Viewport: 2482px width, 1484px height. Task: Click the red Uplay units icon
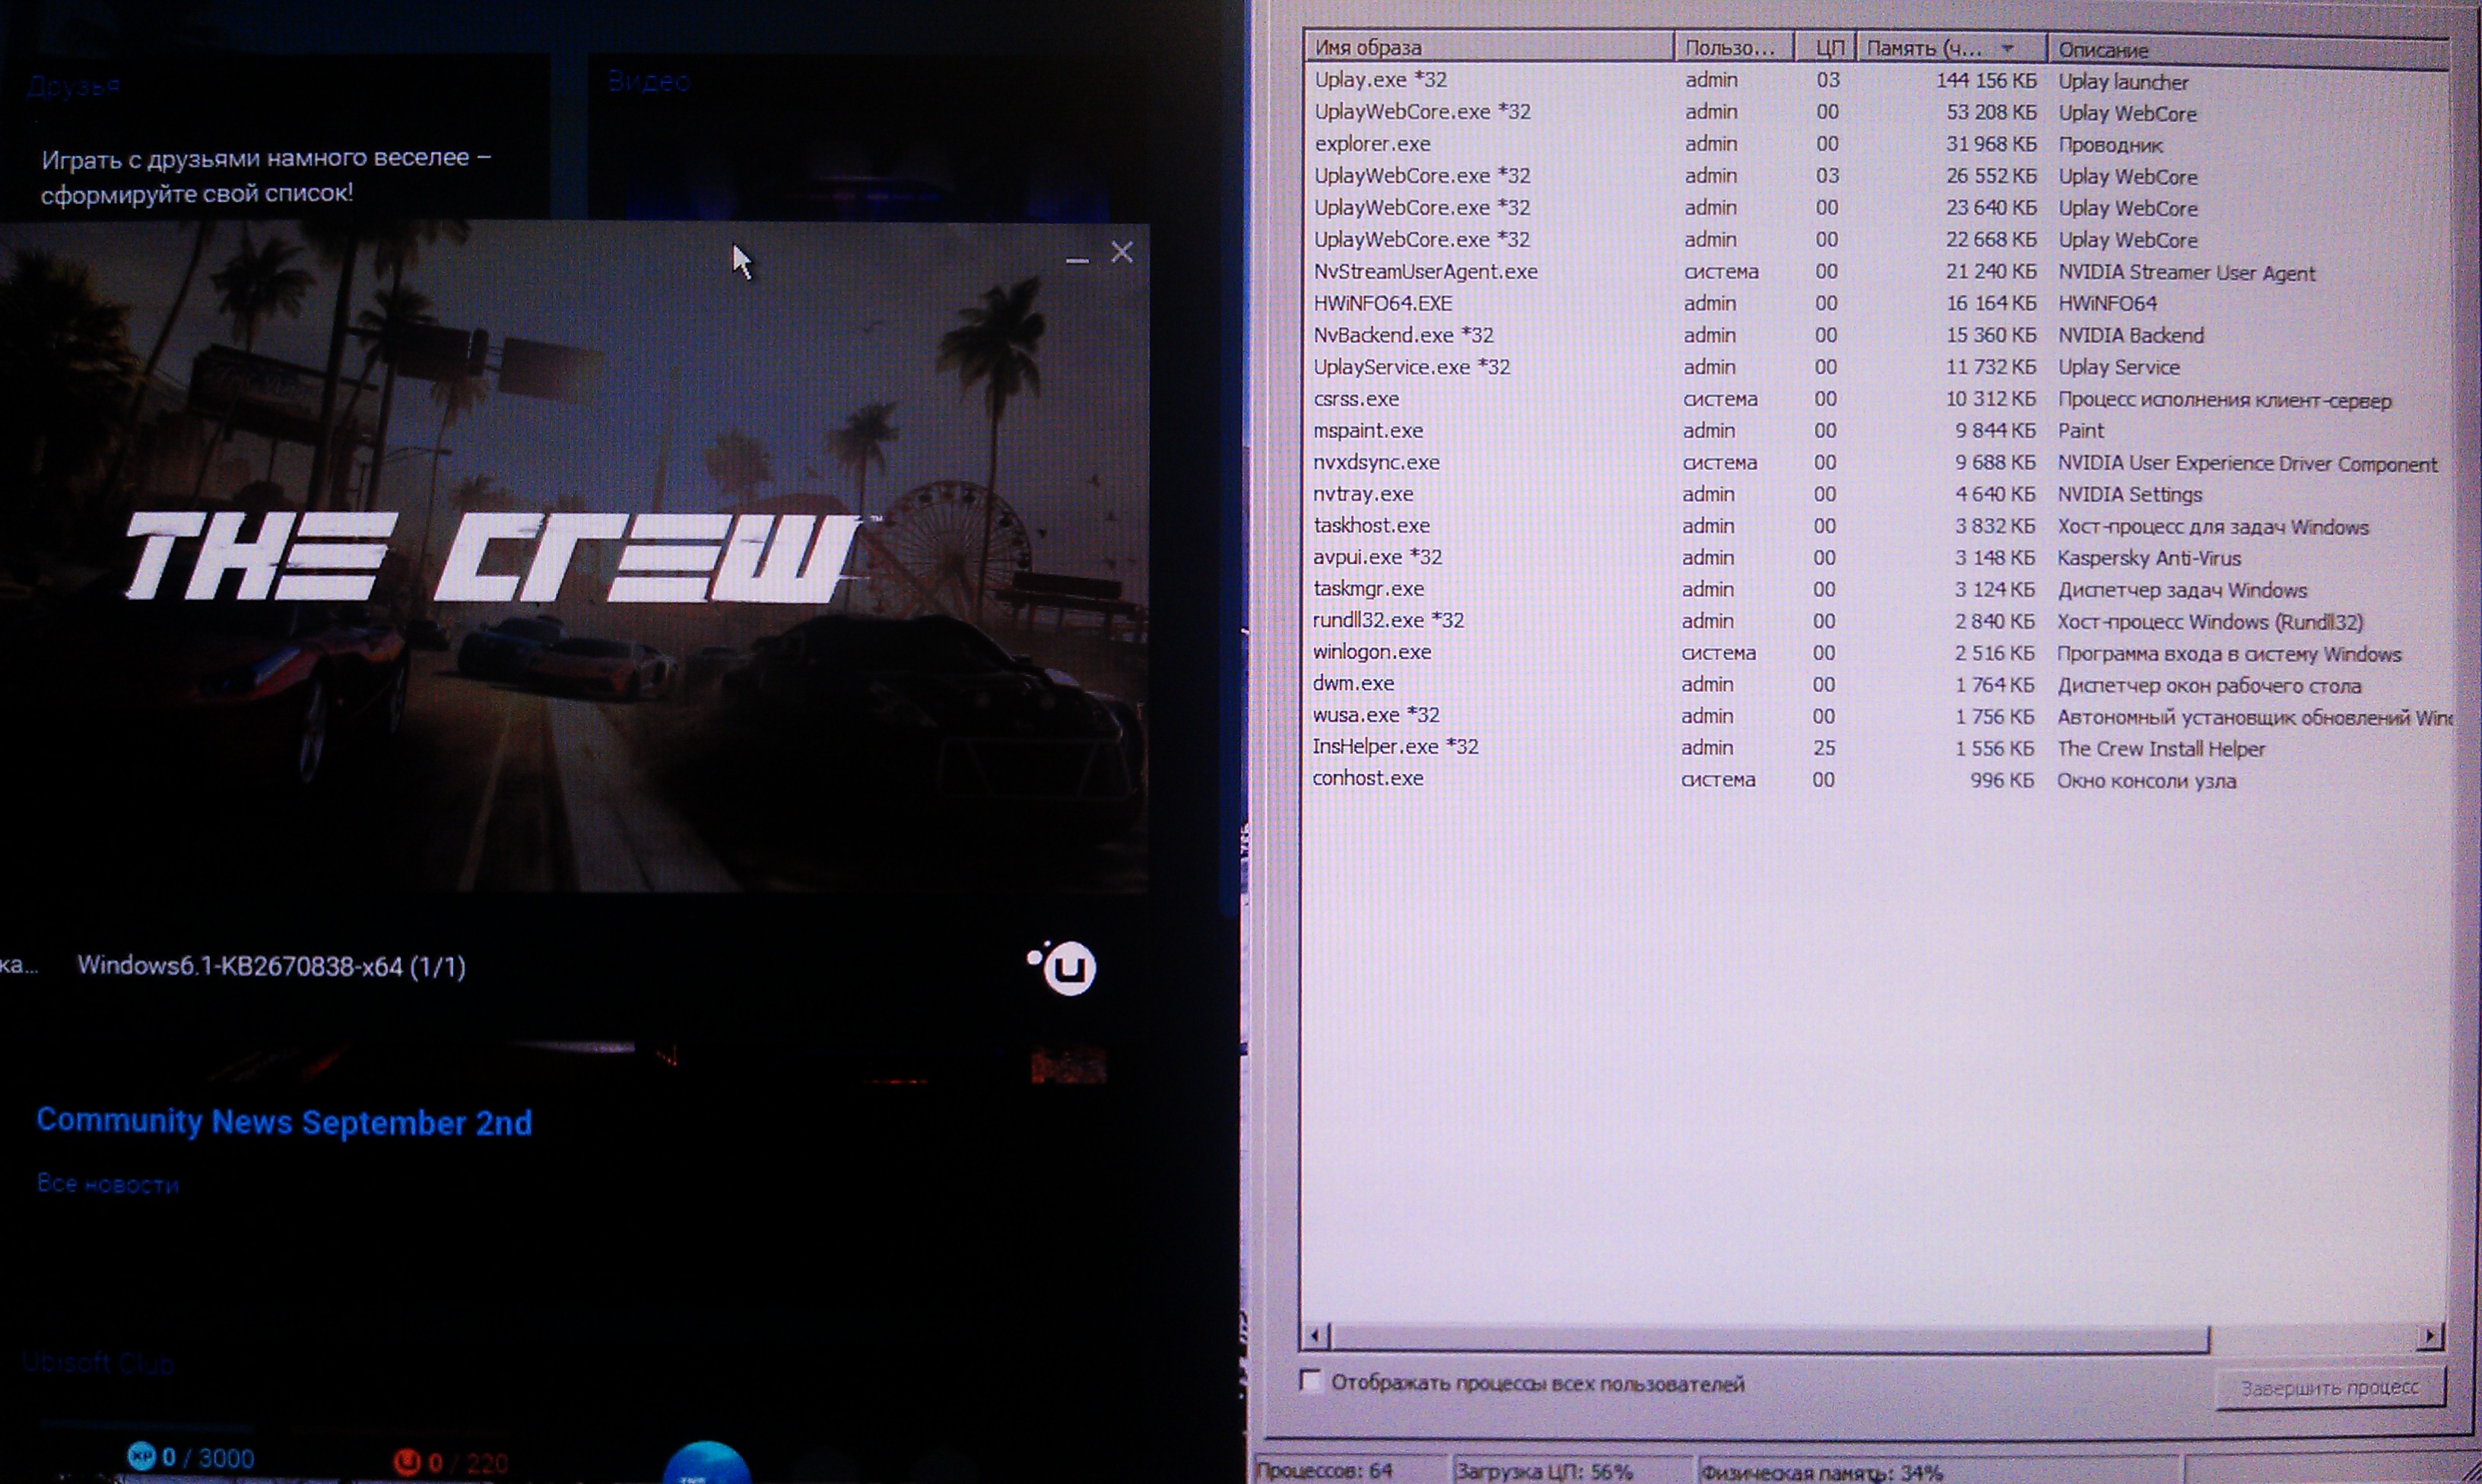[406, 1461]
